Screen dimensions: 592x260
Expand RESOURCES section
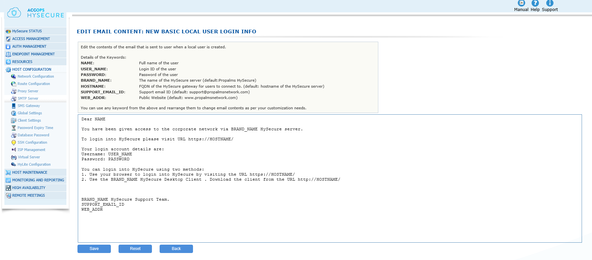point(35,62)
